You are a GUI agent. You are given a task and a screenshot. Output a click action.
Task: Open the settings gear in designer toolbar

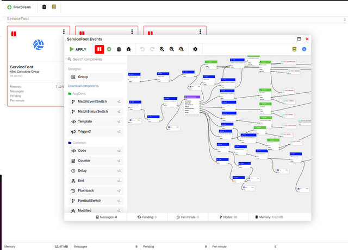coord(195,49)
